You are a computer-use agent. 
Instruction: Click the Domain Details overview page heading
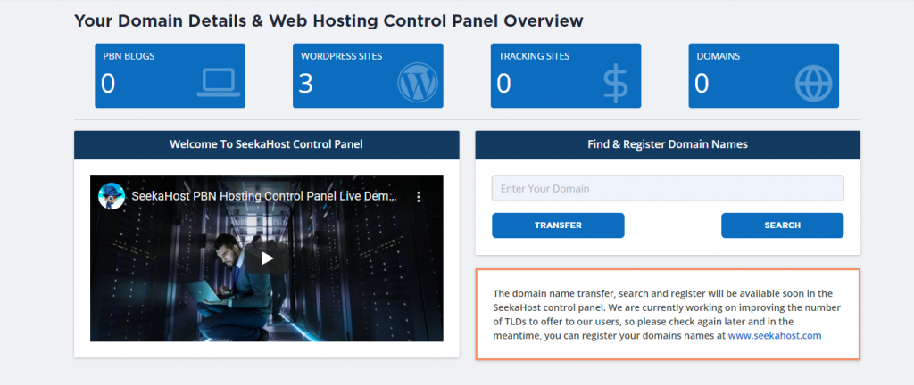[x=328, y=21]
